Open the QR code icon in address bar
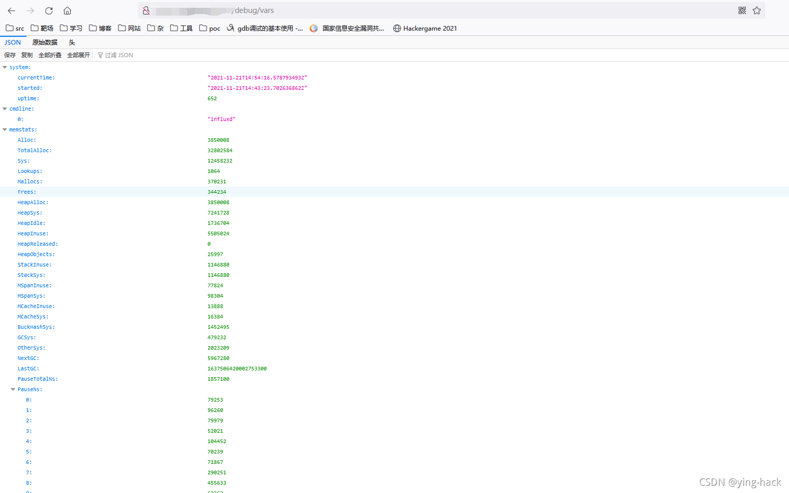Viewport: 789px width, 493px height. (742, 10)
